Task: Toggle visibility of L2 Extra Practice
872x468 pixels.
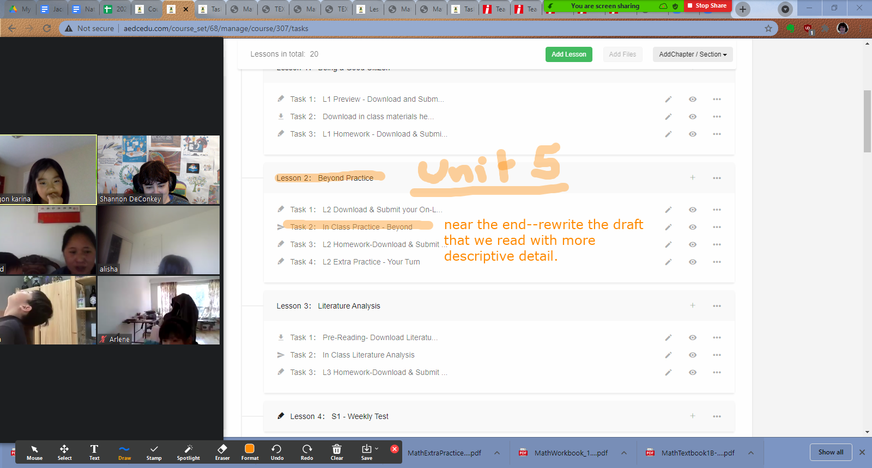Action: click(x=693, y=262)
